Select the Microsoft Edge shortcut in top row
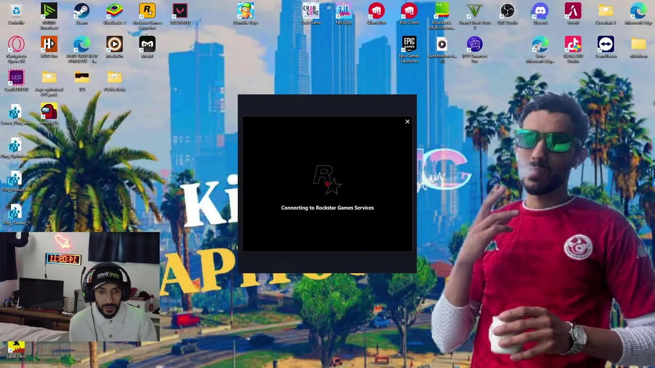 click(x=639, y=14)
